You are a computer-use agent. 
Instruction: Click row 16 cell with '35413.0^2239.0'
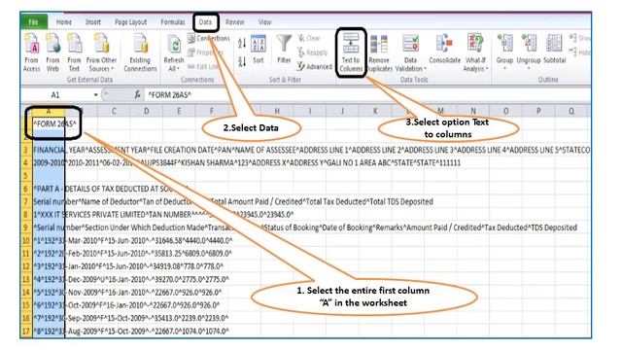[49, 318]
